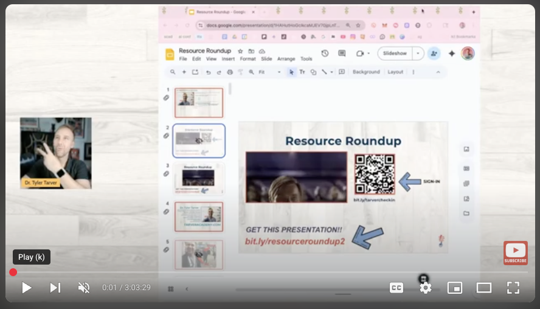The height and width of the screenshot is (309, 540).
Task: Click the paint format icon
Action: [240, 72]
